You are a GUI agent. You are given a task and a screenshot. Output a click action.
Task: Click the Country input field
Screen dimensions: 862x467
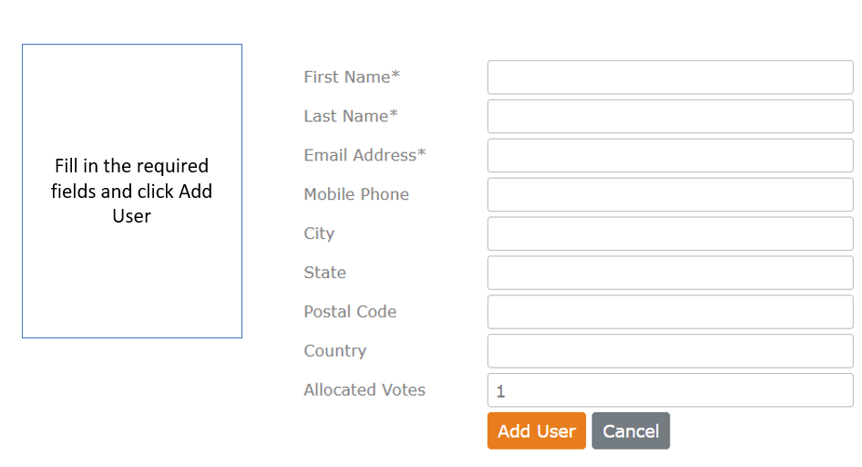(670, 351)
